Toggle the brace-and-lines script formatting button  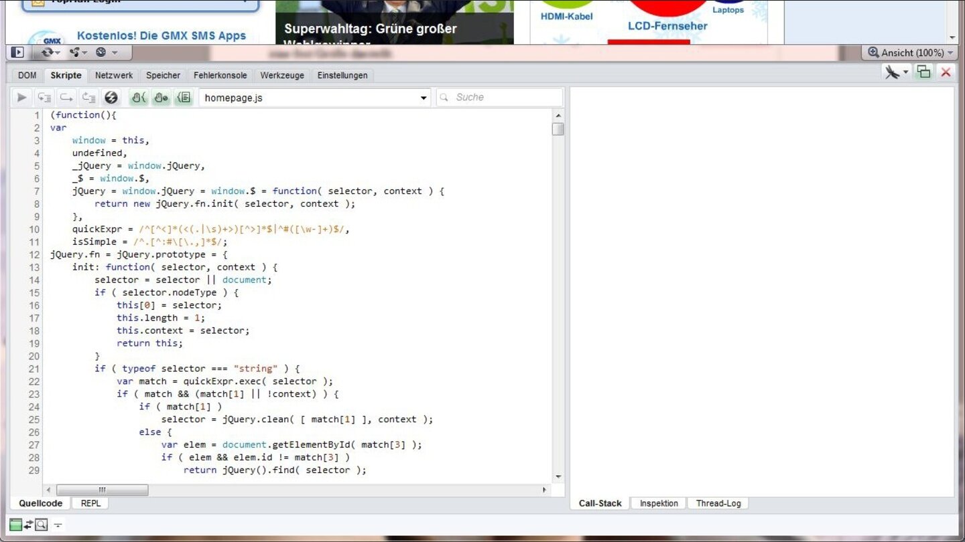coord(183,98)
